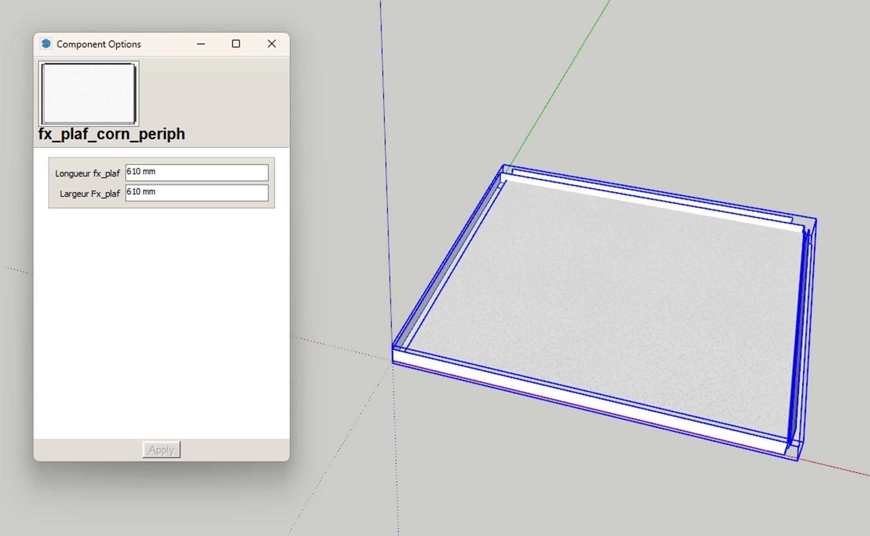Click the fx_plaf_corn_periph component name heading
The height and width of the screenshot is (536, 870).
click(111, 134)
